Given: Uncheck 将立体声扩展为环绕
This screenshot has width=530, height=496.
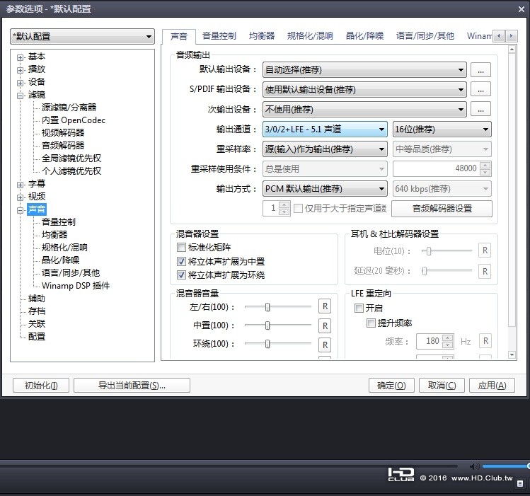Looking at the screenshot, I should pyautogui.click(x=181, y=275).
